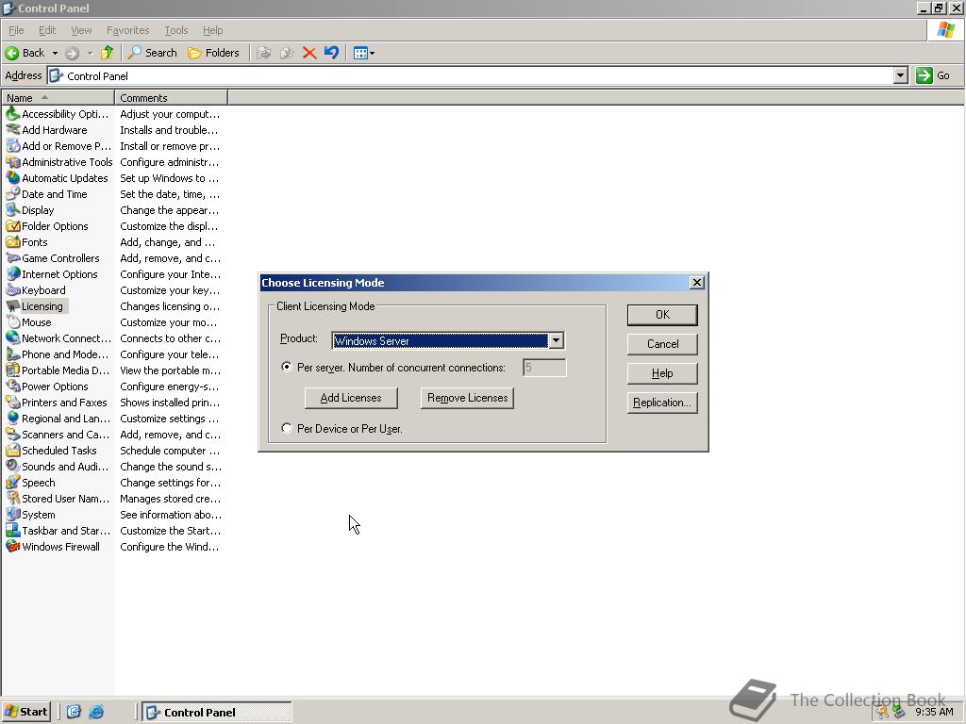Select the Power Options icon

pos(13,386)
